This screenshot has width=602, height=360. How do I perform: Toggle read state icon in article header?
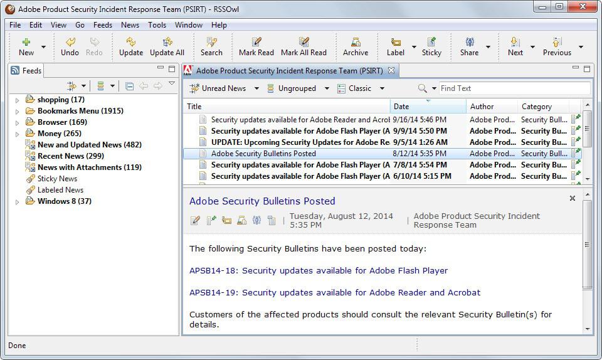(195, 220)
